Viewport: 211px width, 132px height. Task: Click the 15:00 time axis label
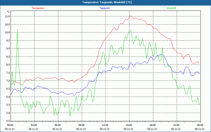[129, 125]
